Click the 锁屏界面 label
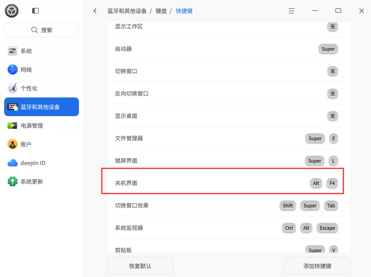The image size is (371, 277). pyautogui.click(x=126, y=161)
